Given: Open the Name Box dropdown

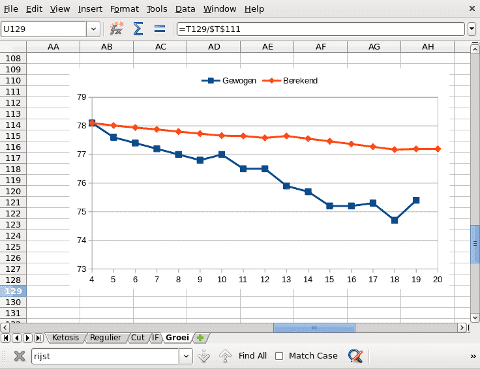Looking at the screenshot, I should click(93, 29).
